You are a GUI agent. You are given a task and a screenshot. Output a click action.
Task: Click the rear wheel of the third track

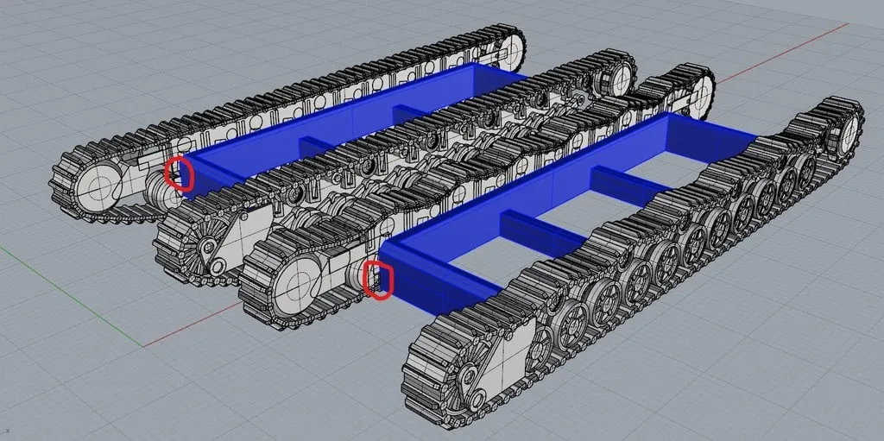pos(698,88)
